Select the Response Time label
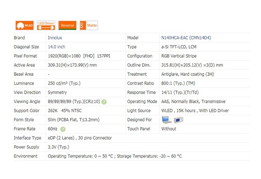 (x=142, y=92)
